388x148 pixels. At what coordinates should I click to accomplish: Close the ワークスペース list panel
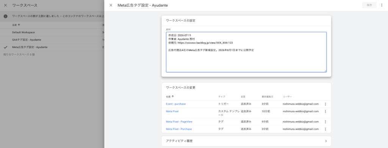click(5, 5)
